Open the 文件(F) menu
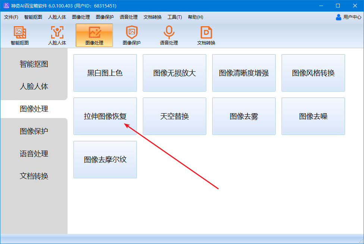The image size is (364, 244). point(11,17)
